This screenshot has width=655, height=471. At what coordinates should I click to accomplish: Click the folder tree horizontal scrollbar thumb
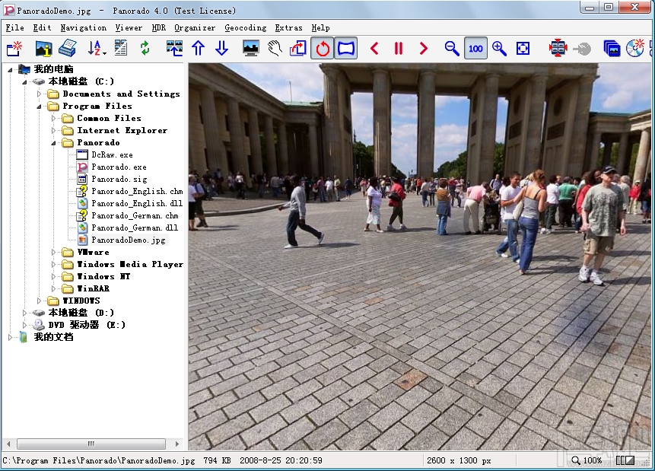coord(91,444)
